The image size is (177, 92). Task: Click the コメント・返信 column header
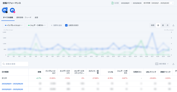(93, 72)
